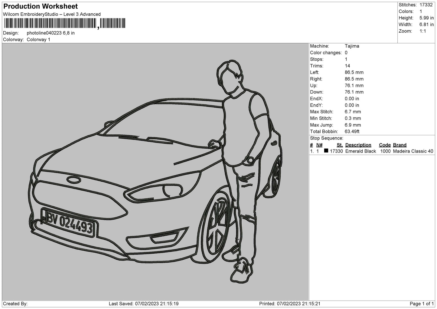The image size is (437, 309).
Task: Select the embroidery design preview of car and man
Action: pos(155,172)
